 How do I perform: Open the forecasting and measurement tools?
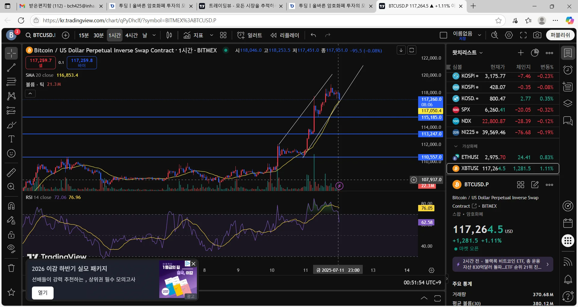[x=11, y=110]
